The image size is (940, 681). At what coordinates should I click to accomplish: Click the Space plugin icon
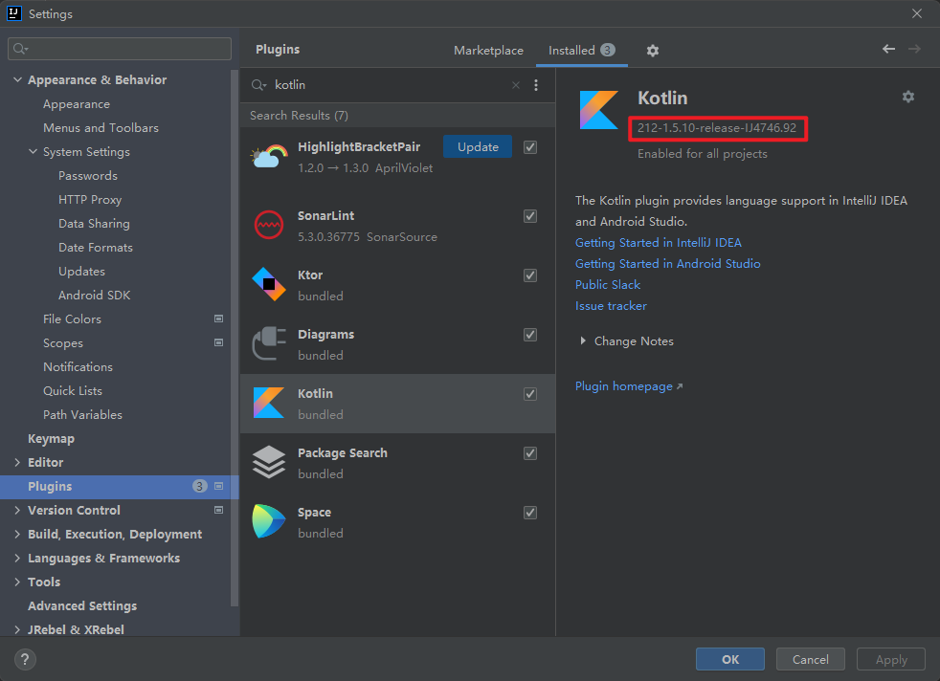(269, 521)
